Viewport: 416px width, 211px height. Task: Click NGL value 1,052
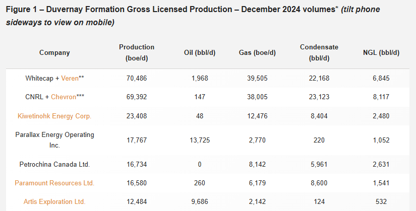381,140
